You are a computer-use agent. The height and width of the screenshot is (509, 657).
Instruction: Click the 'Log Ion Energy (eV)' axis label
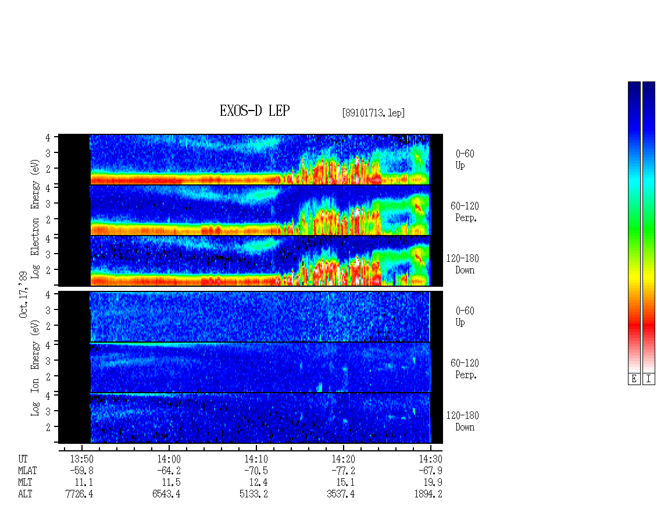coord(35,368)
